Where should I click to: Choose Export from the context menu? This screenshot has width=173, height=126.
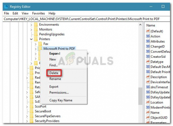point(54,87)
